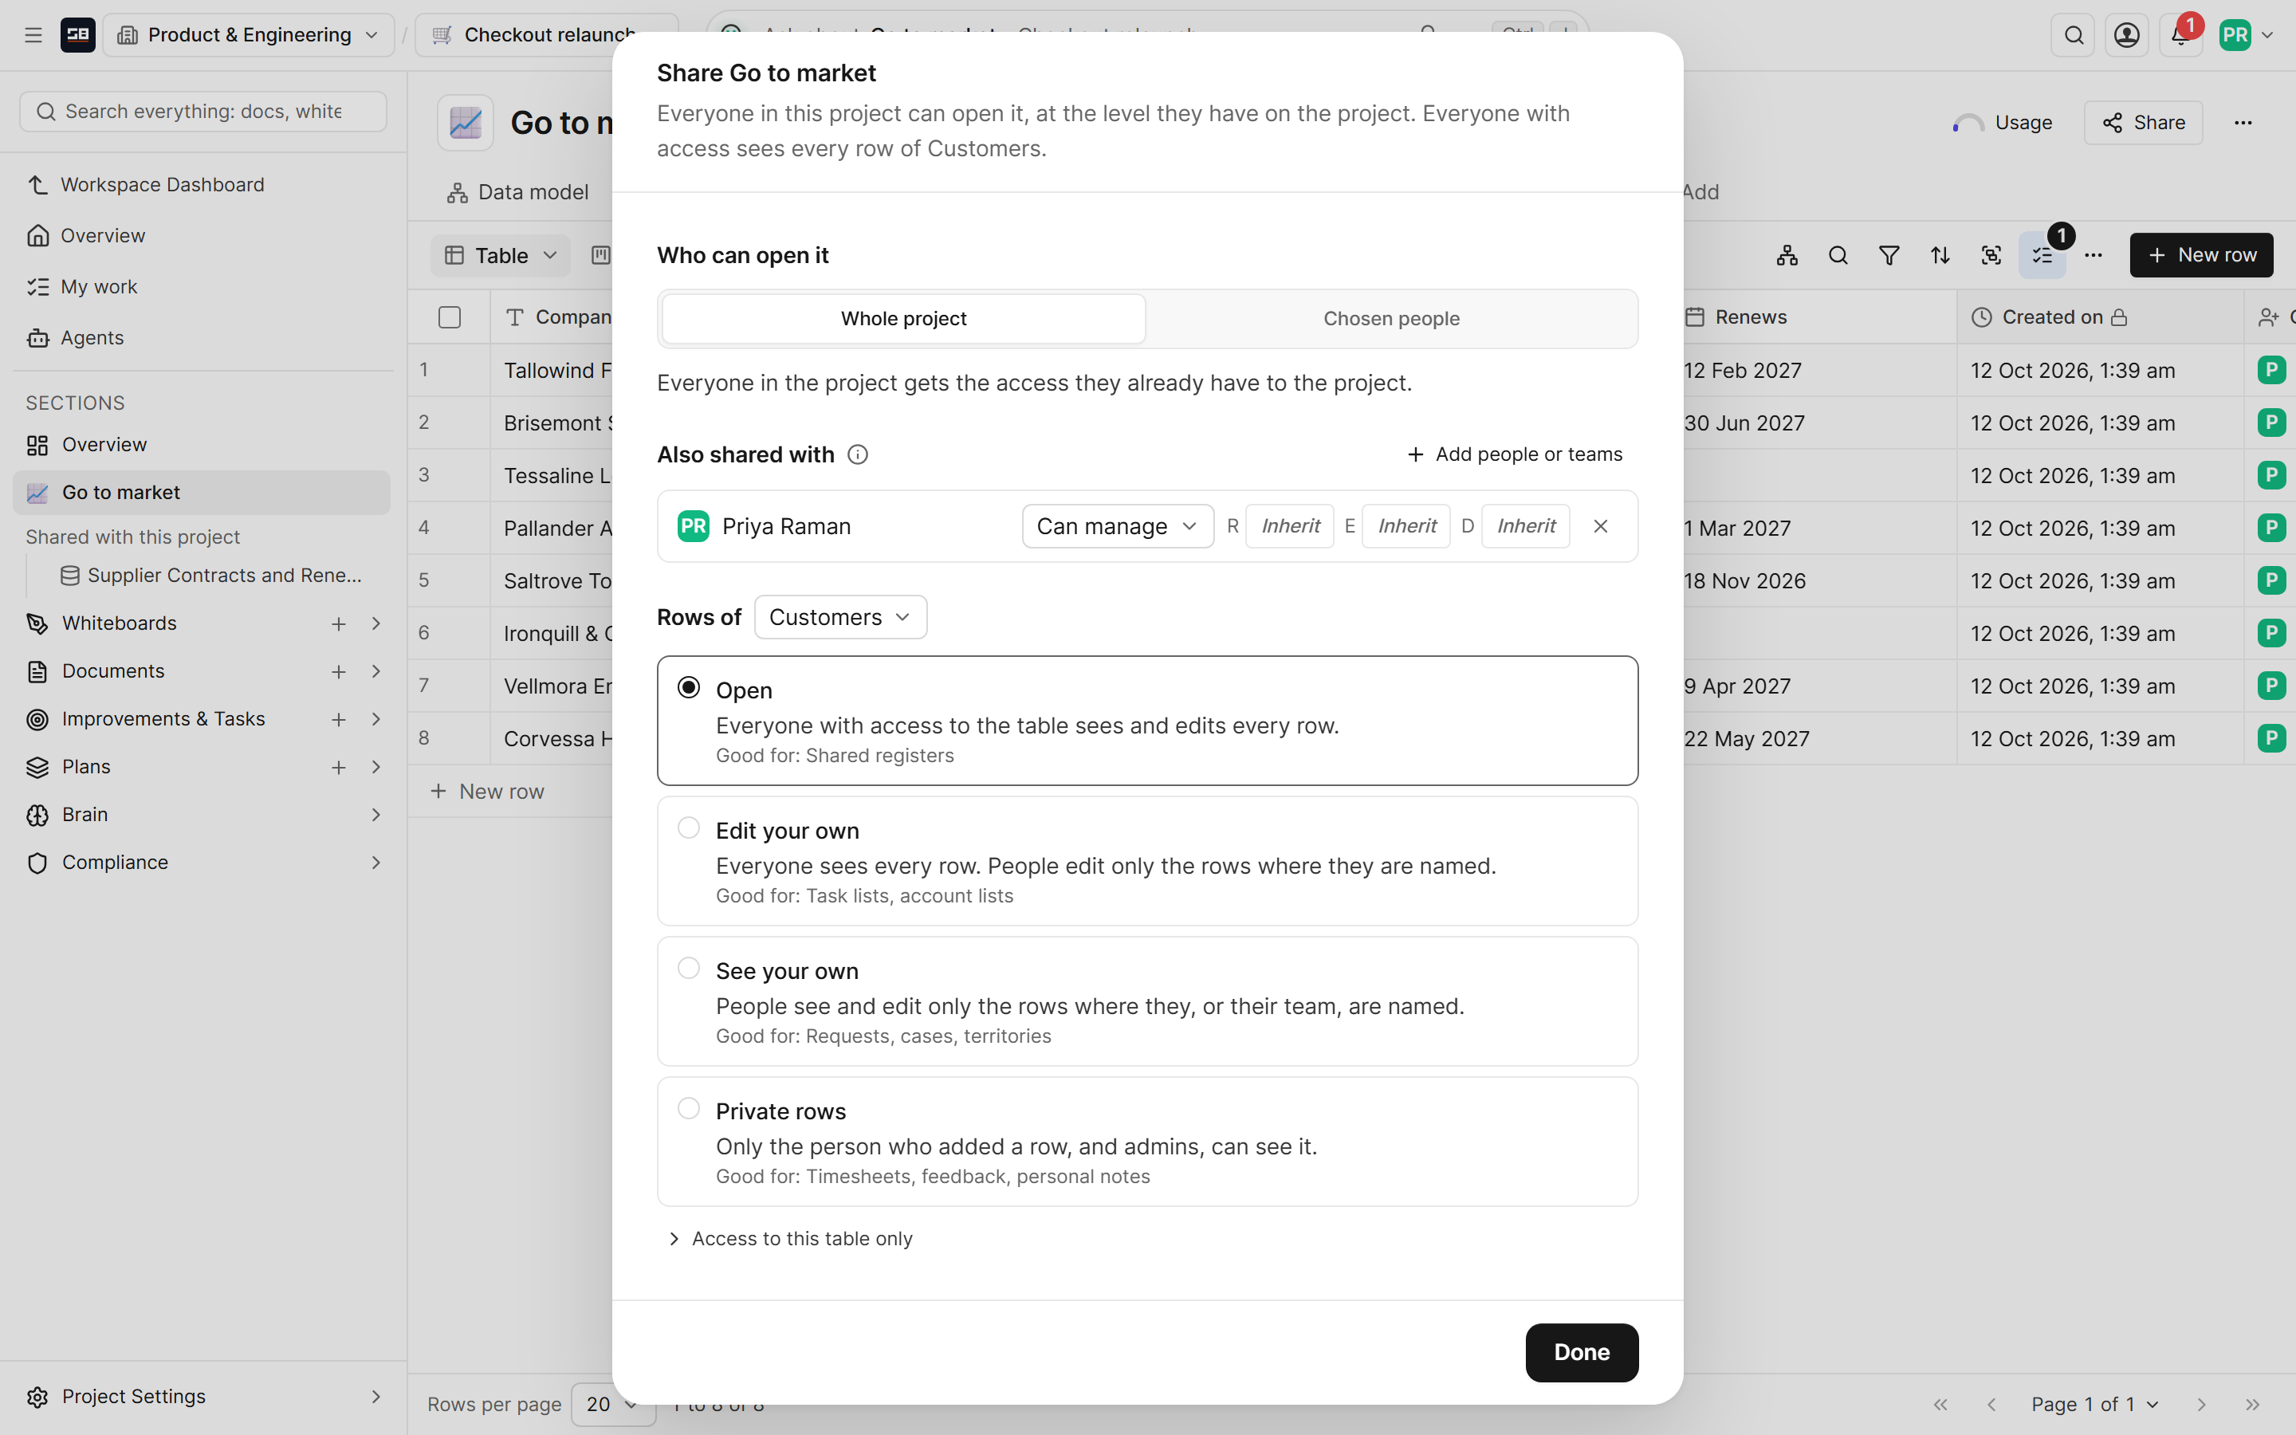Click the search everything input field

pos(203,112)
